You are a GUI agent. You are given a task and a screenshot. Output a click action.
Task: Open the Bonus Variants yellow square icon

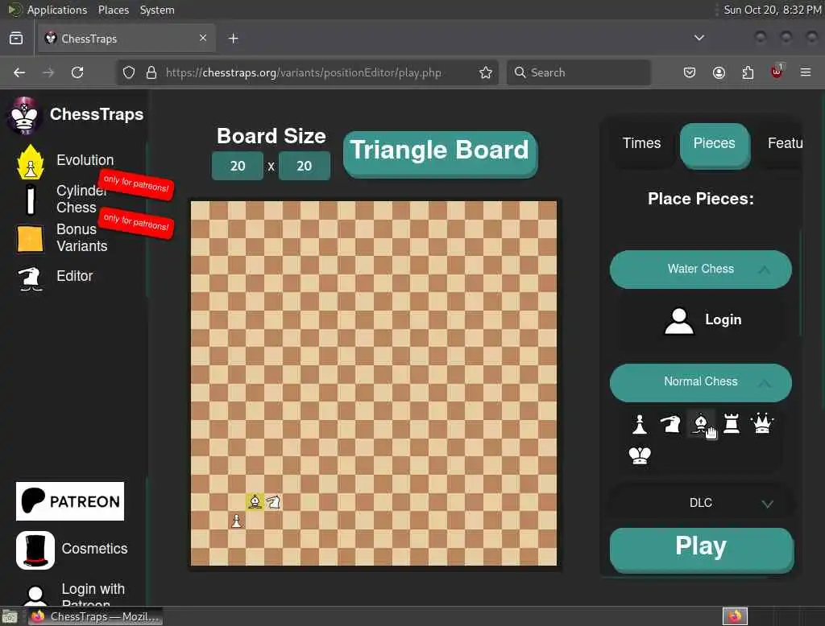point(30,239)
